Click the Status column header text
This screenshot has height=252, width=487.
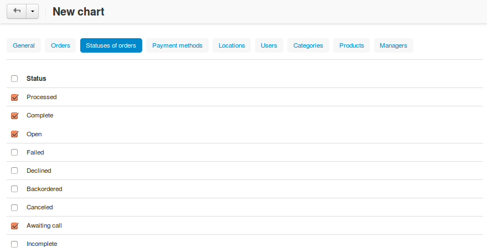[37, 79]
